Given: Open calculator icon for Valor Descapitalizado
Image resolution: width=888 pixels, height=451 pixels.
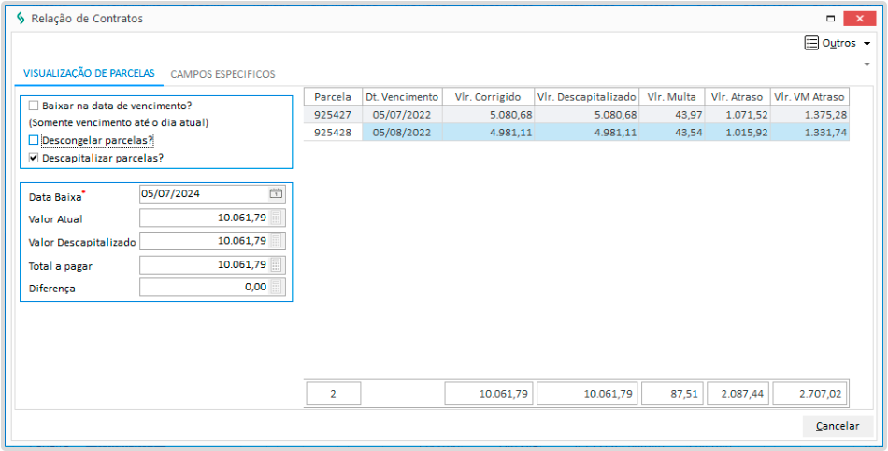Looking at the screenshot, I should (276, 241).
